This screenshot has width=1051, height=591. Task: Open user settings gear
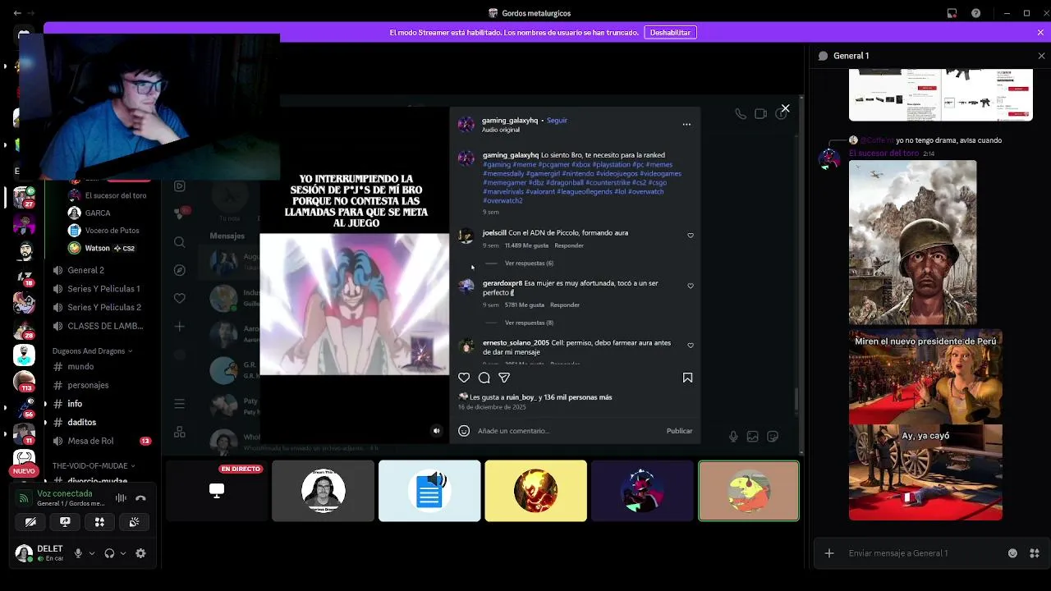click(x=140, y=553)
